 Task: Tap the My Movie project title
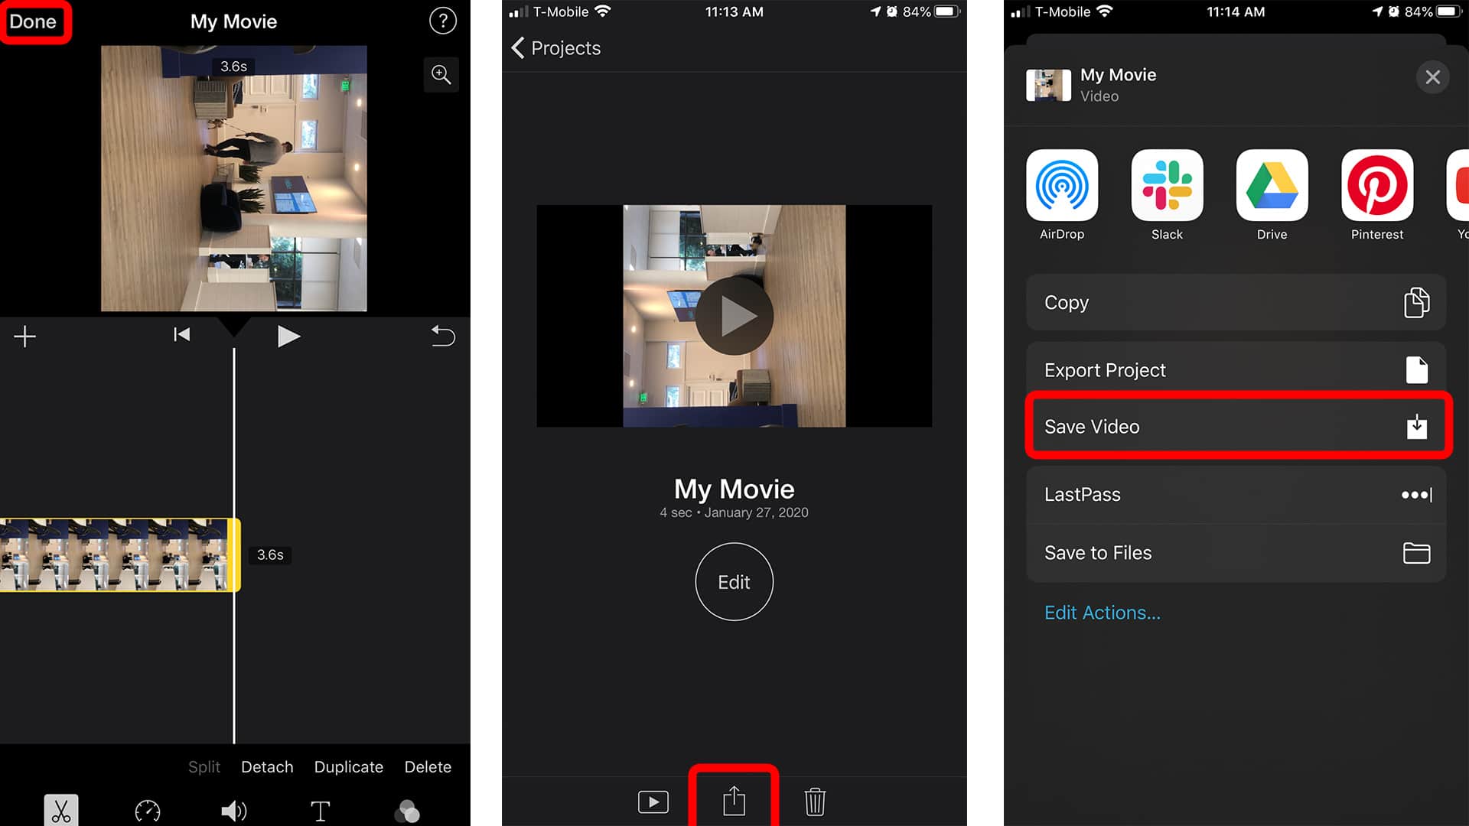pyautogui.click(x=734, y=489)
